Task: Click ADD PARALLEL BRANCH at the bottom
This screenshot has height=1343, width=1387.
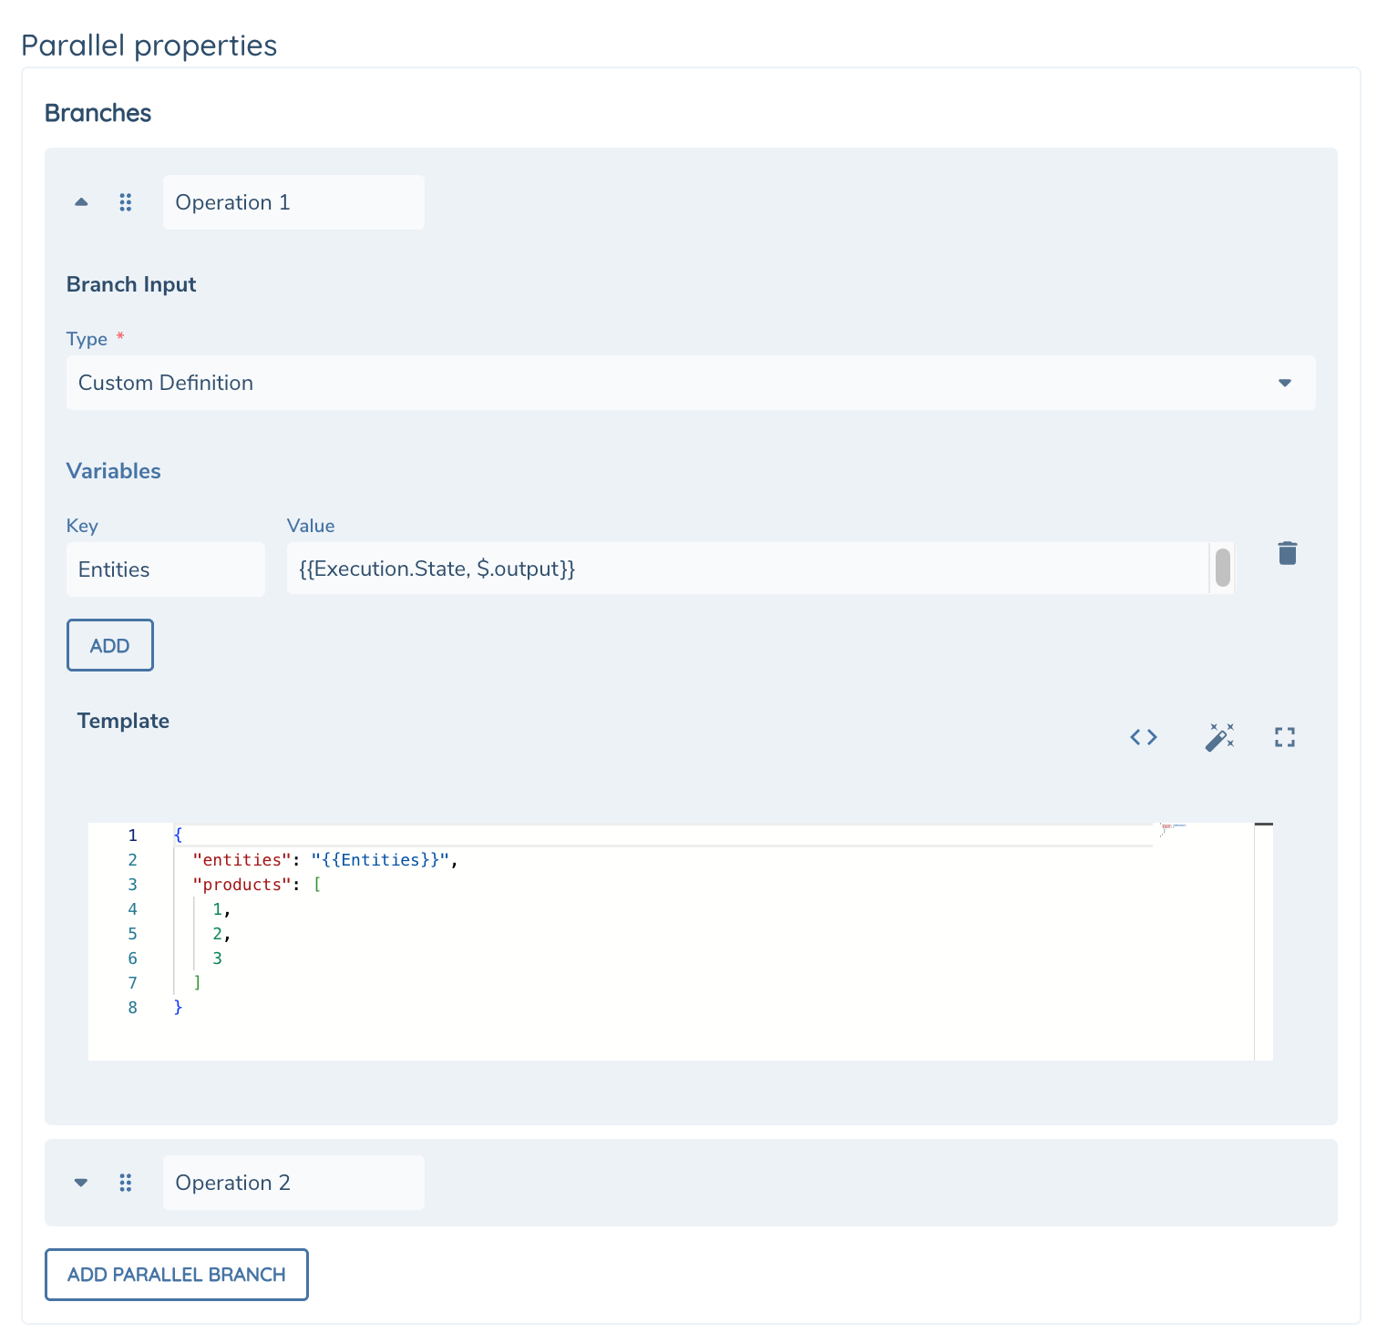Action: pos(176,1274)
